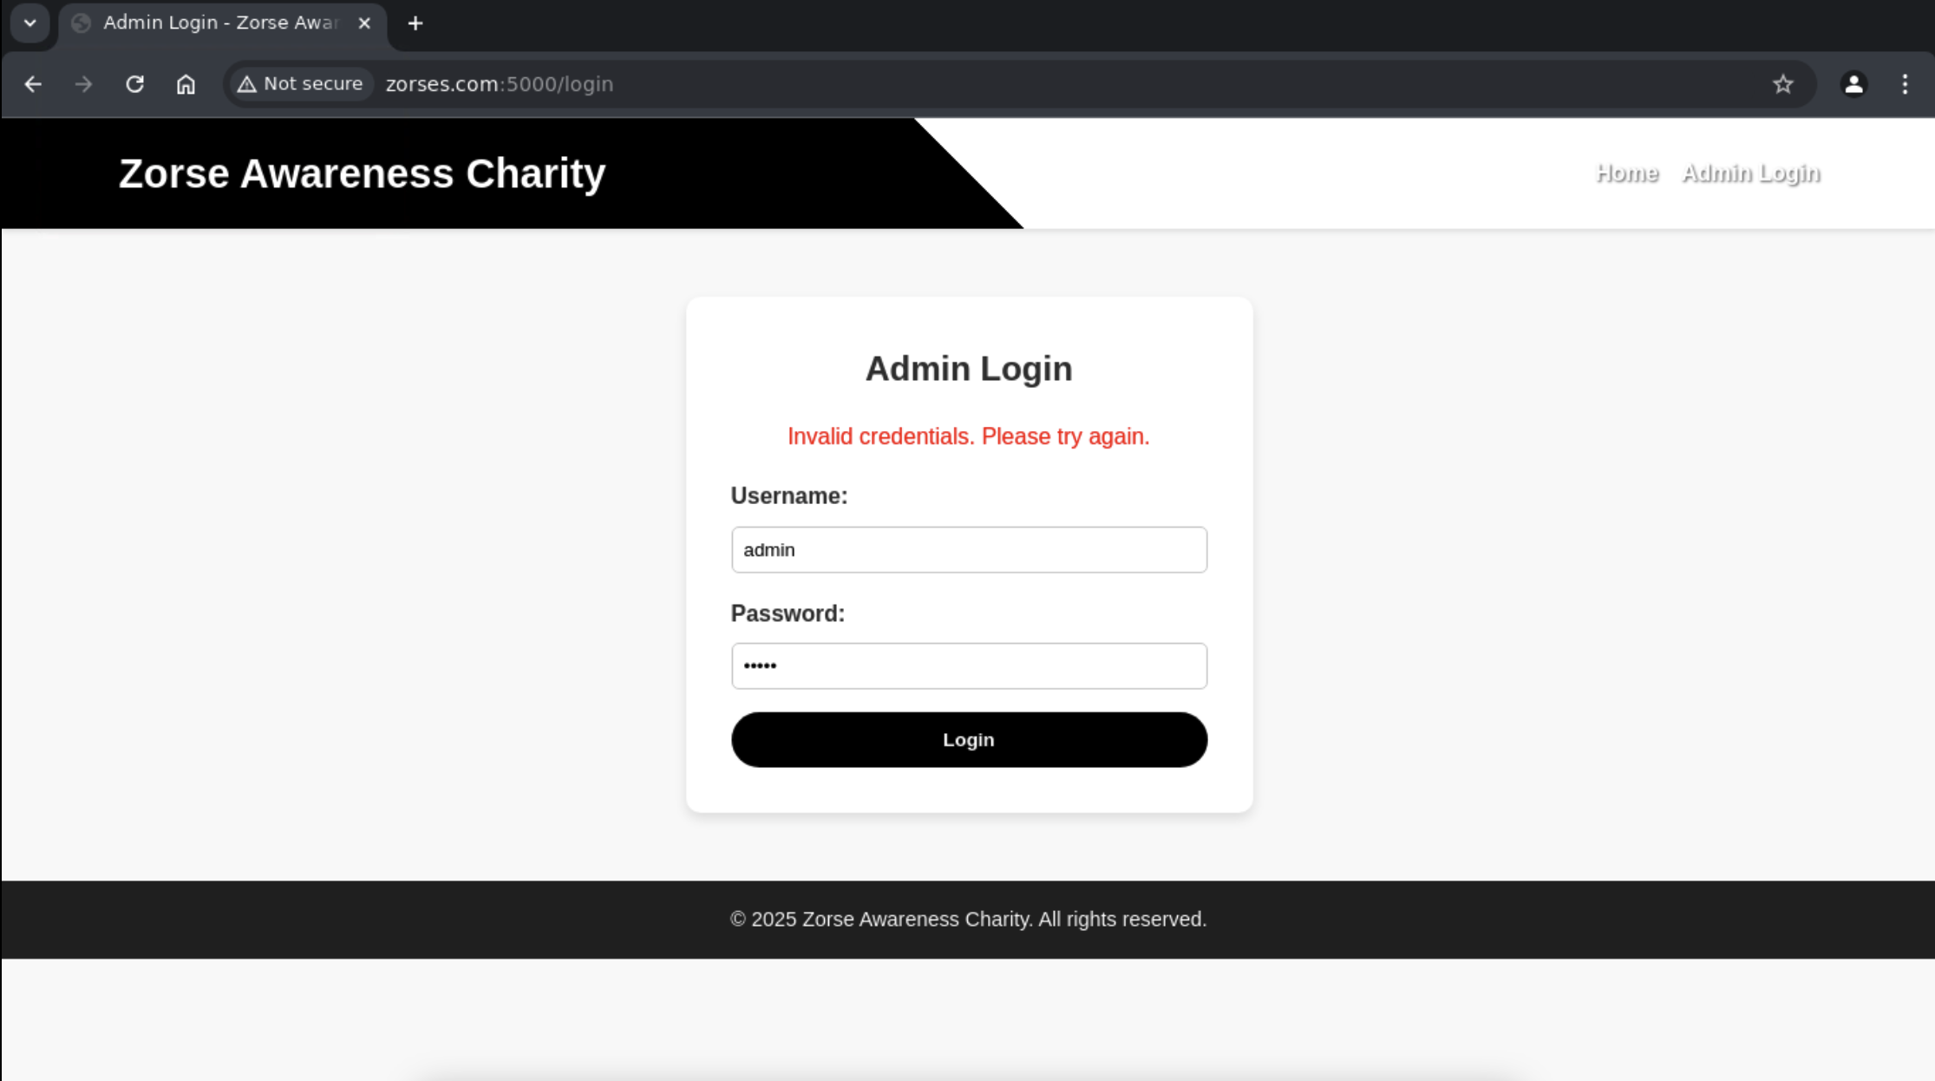1935x1081 pixels.
Task: Select the Admin Login browser tab
Action: tap(222, 23)
